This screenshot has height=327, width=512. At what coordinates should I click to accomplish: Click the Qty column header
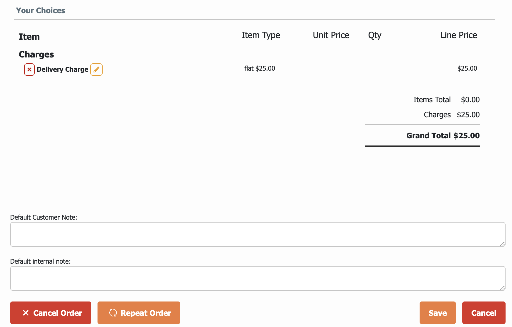[374, 35]
